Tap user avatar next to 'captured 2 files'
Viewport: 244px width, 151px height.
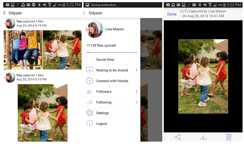(x=9, y=24)
